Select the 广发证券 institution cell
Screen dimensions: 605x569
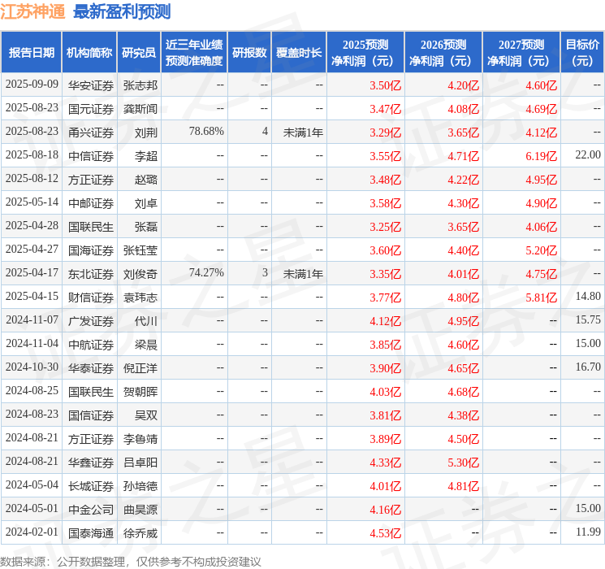91,321
